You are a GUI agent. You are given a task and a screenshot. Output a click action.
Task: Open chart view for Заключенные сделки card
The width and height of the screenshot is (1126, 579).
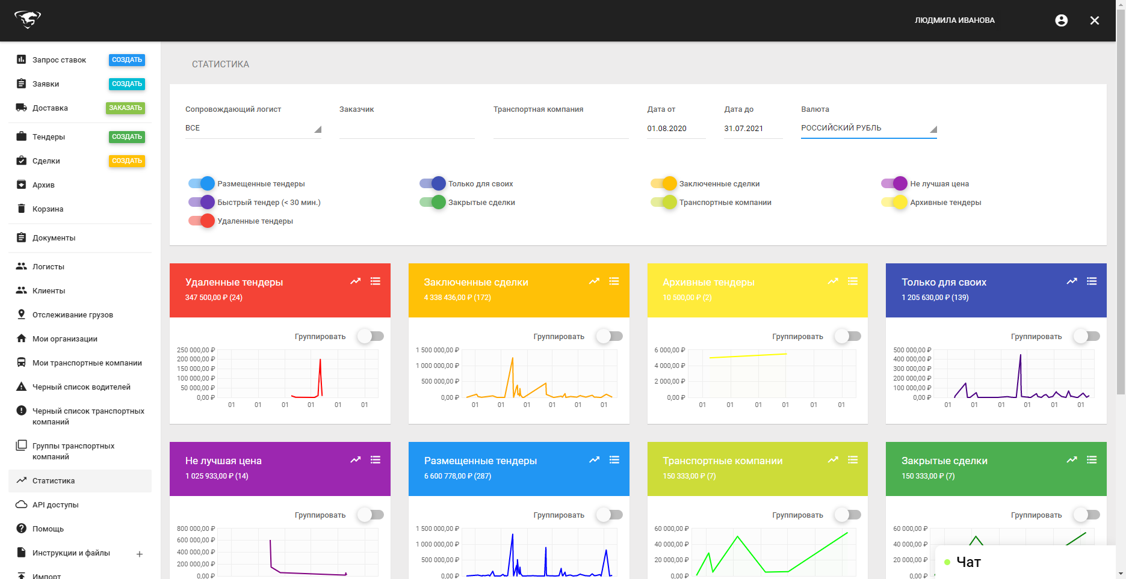click(x=594, y=281)
